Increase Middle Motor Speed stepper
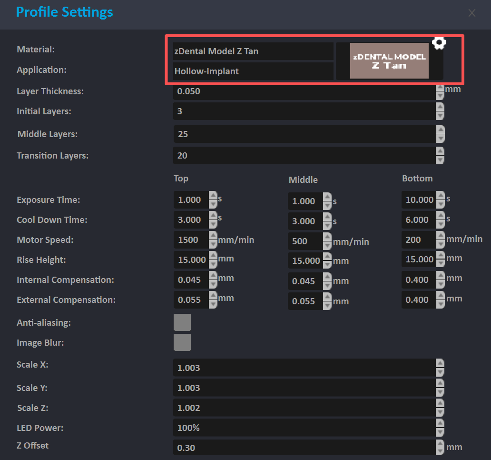 pos(327,237)
